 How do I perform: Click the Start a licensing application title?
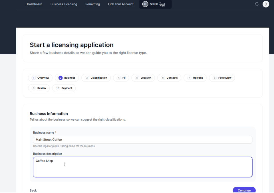pyautogui.click(x=72, y=45)
